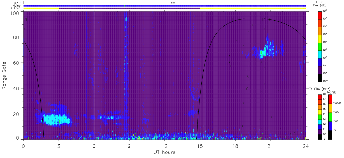
Task: Click the CPID value 151
Action: point(173,3)
